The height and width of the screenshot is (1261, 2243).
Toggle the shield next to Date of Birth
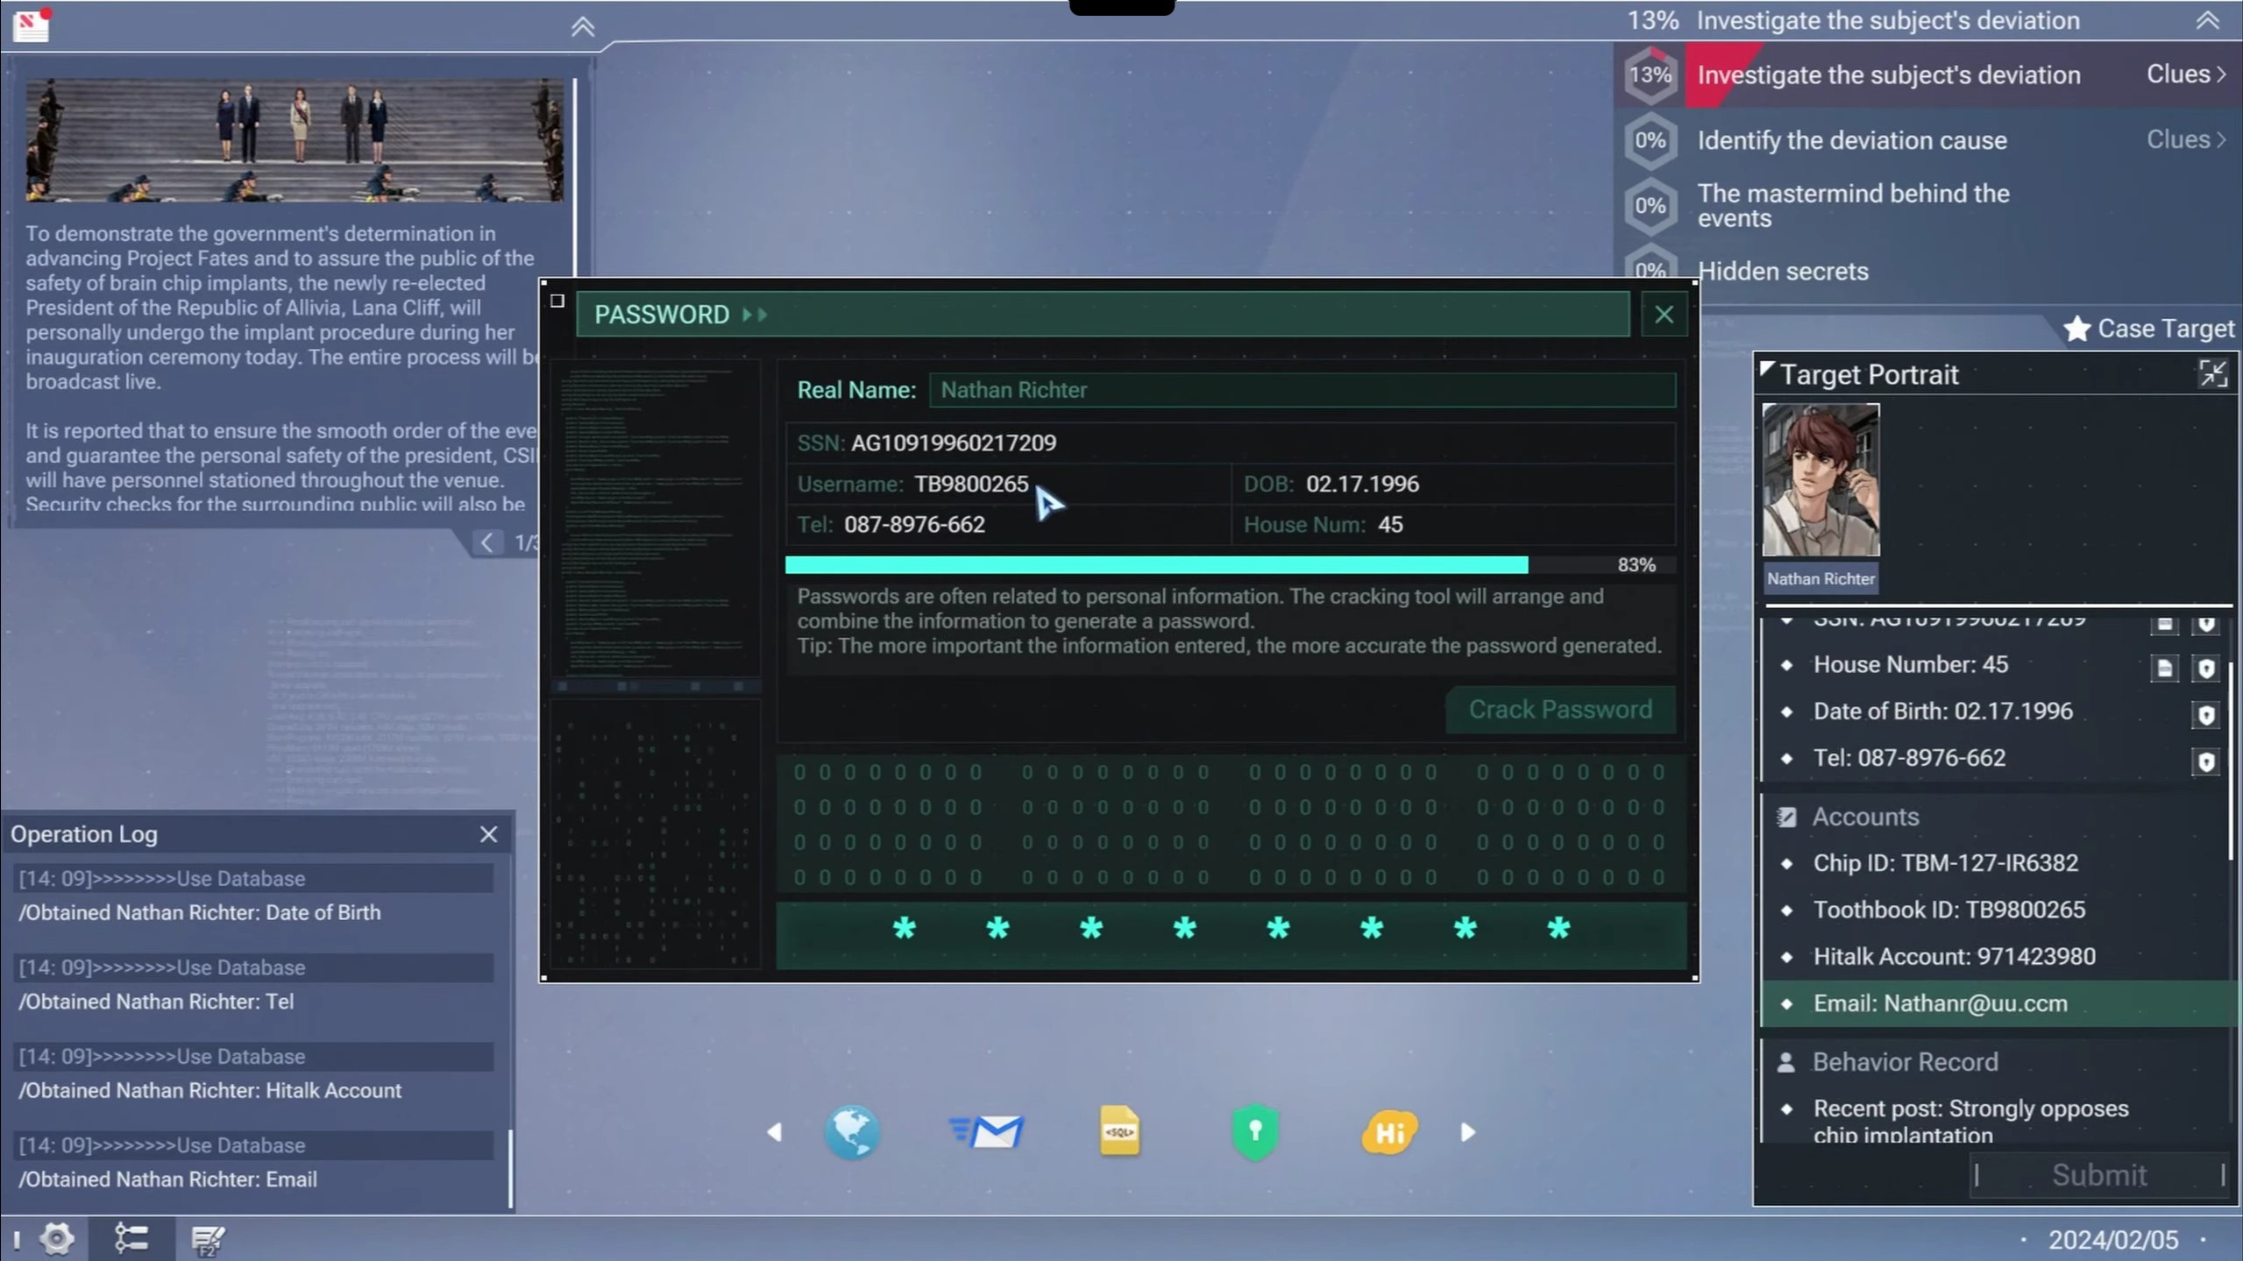click(x=2205, y=714)
